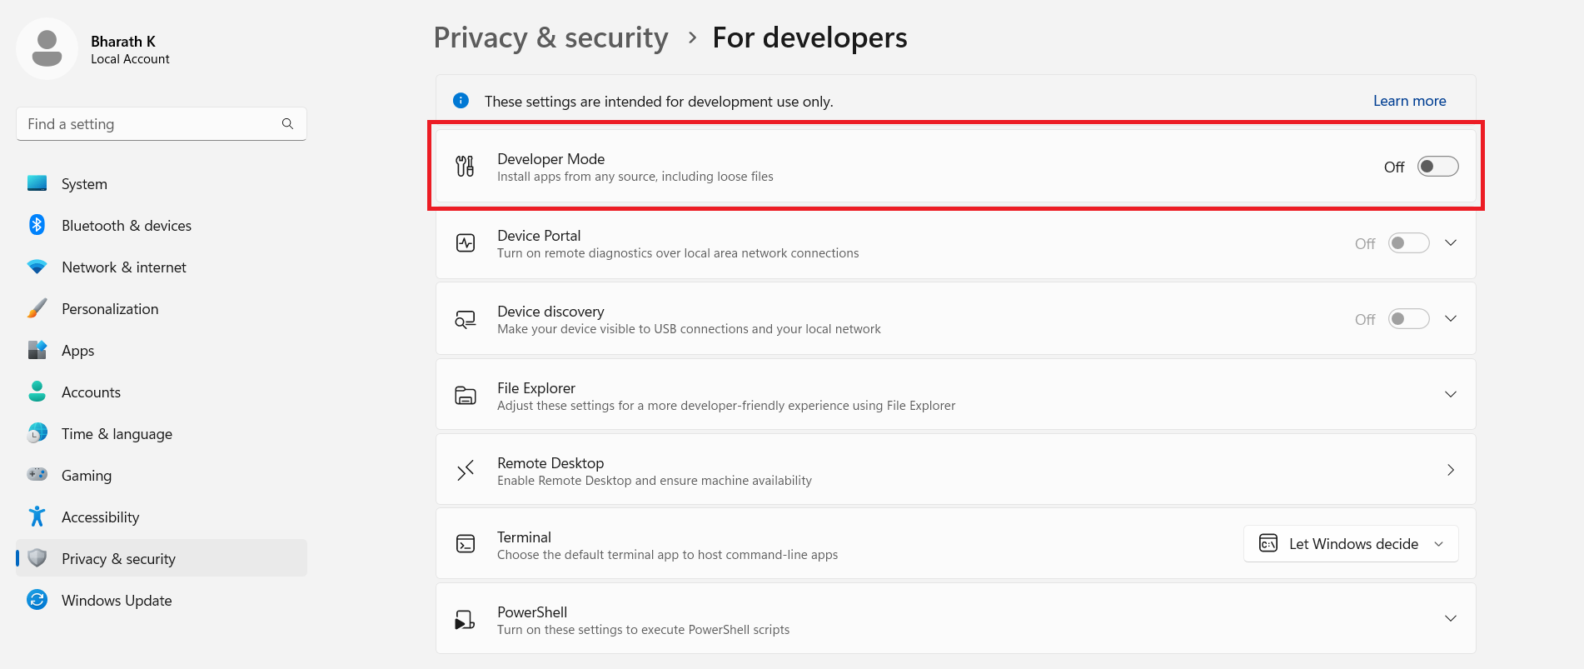
Task: Toggle the Device discovery switch
Action: 1409,319
